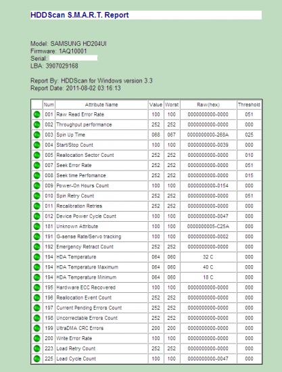Click the green status icon for Seek Error Rate
This screenshot has height=372, width=282.
[x=37, y=165]
